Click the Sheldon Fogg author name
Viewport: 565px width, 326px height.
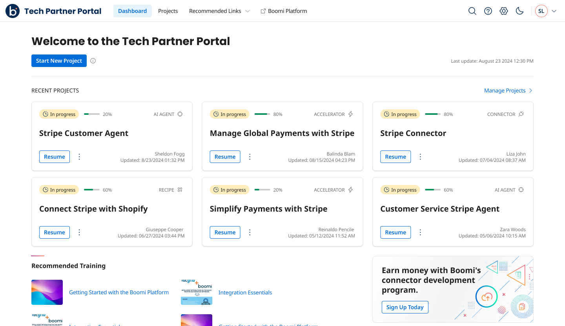pyautogui.click(x=169, y=154)
